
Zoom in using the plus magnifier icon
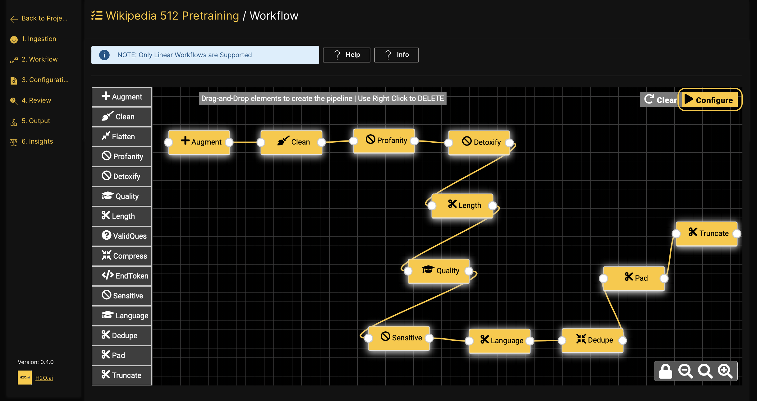point(725,371)
